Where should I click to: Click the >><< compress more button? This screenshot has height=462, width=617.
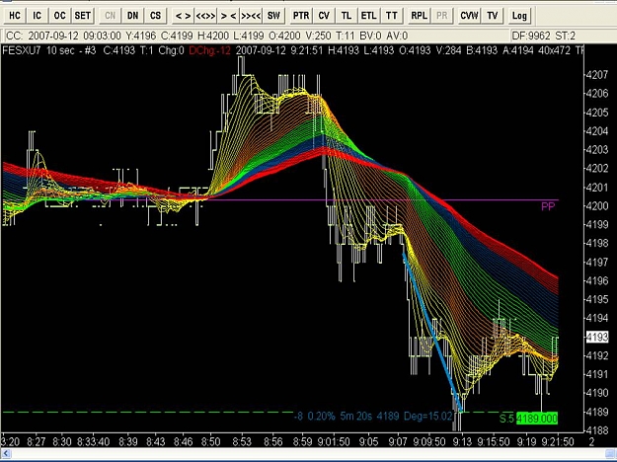click(251, 16)
